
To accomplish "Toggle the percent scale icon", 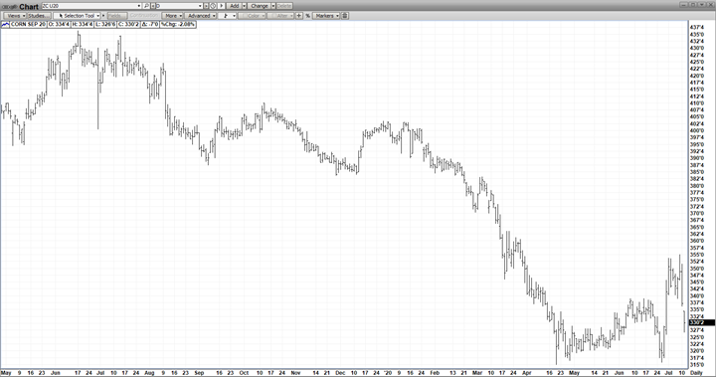I will point(307,16).
